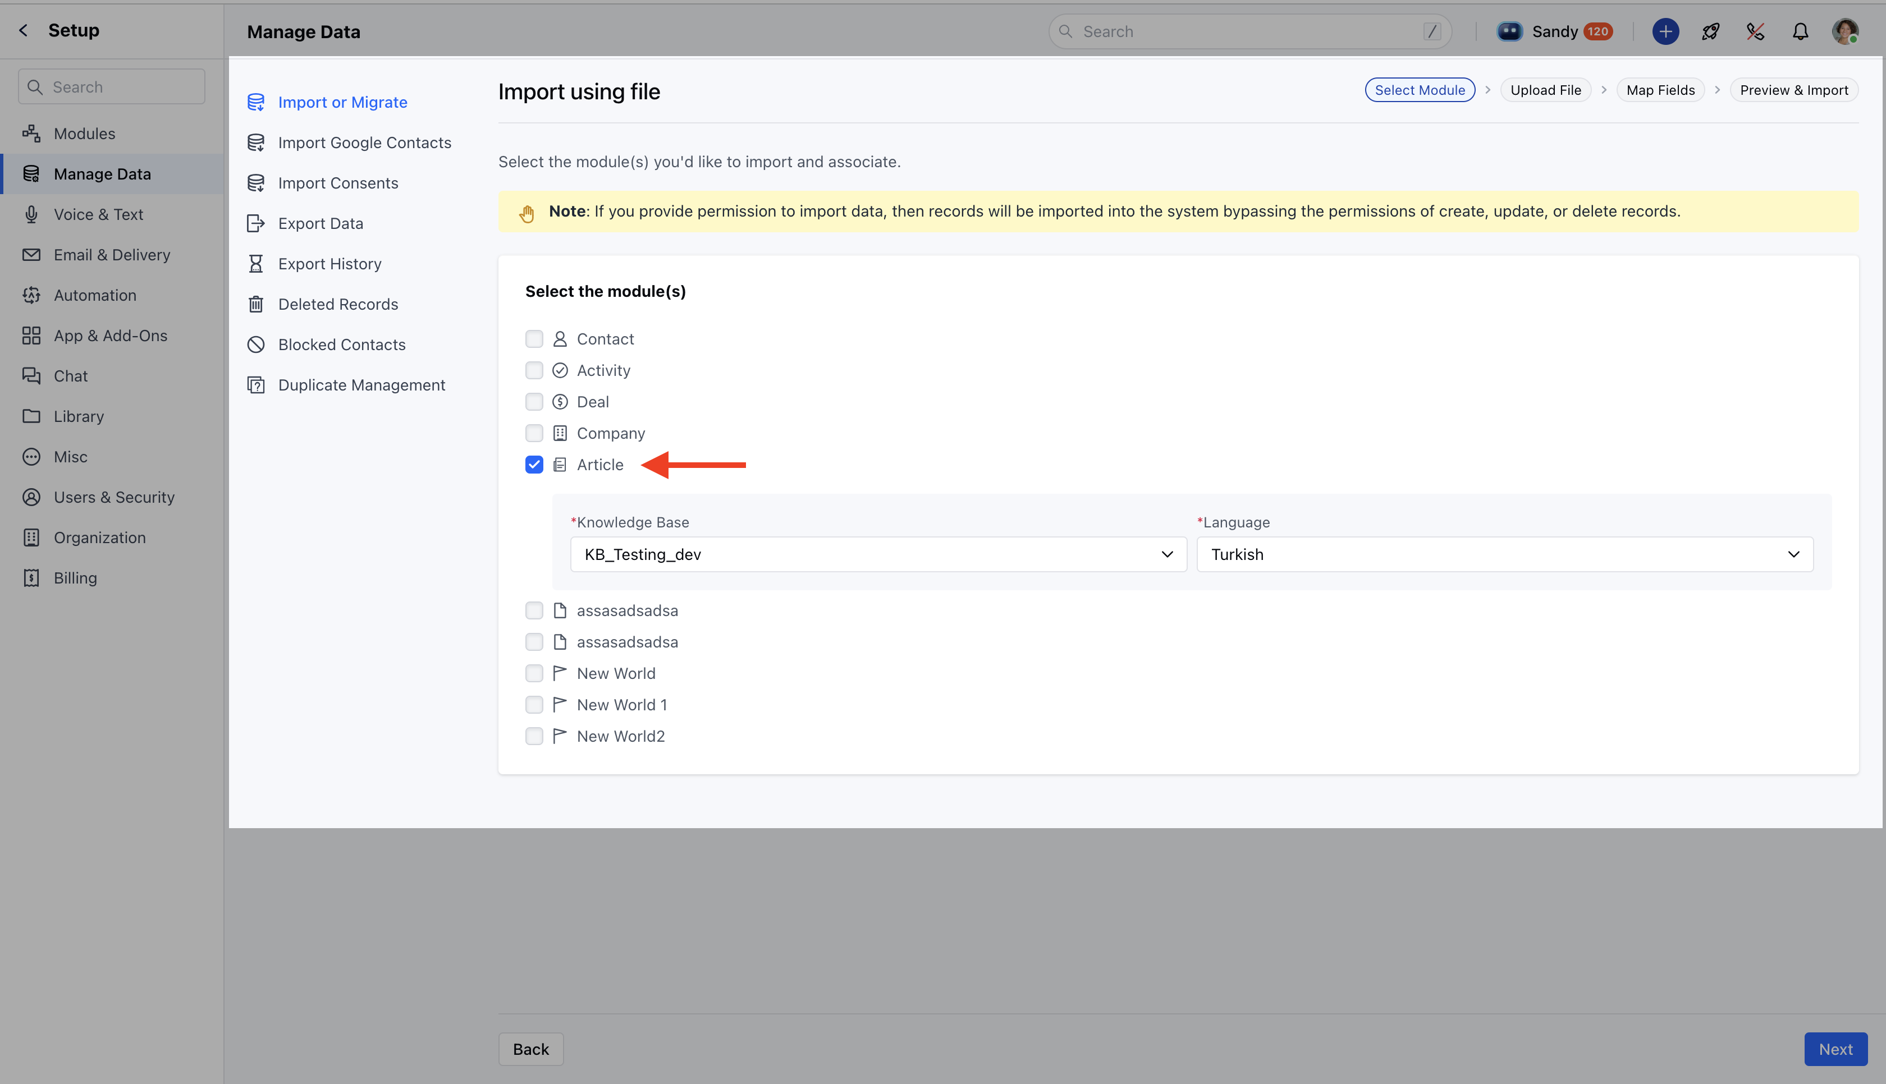Open the user profile avatar

point(1844,31)
